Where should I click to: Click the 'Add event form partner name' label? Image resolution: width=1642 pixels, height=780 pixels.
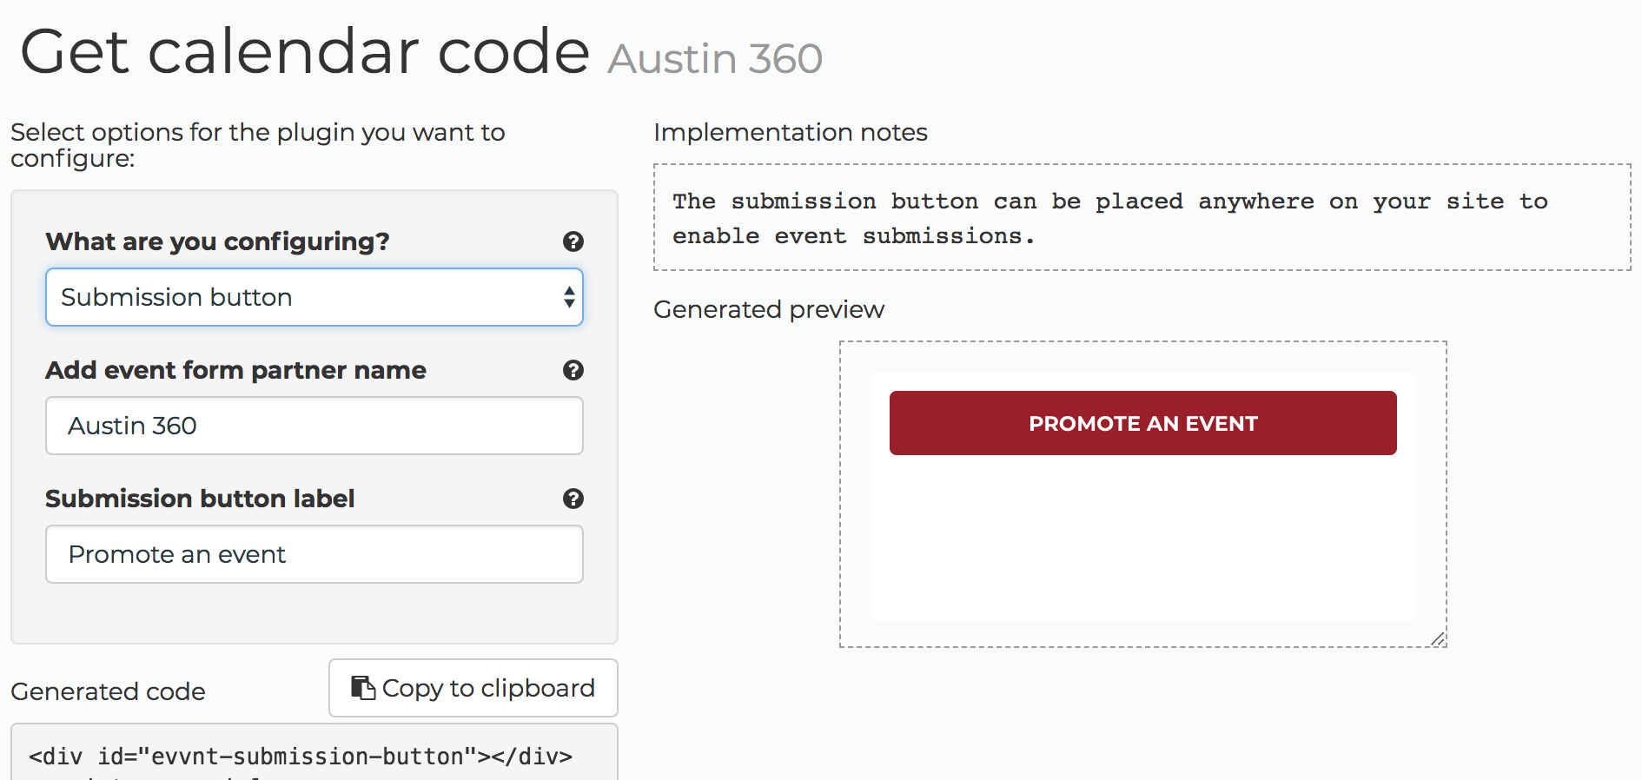click(235, 370)
